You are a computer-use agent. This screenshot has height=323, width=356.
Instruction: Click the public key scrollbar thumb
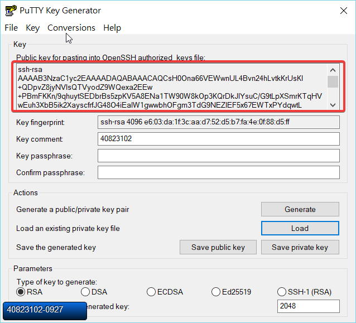click(333, 81)
